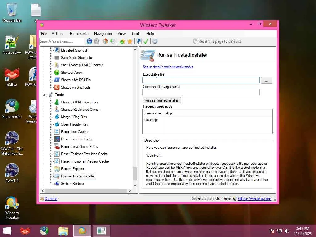Open the Help menu
Viewport: 316px width, 237px height.
150,34
